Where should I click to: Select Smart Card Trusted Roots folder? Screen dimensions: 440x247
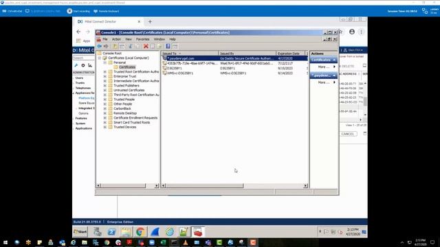(x=131, y=122)
